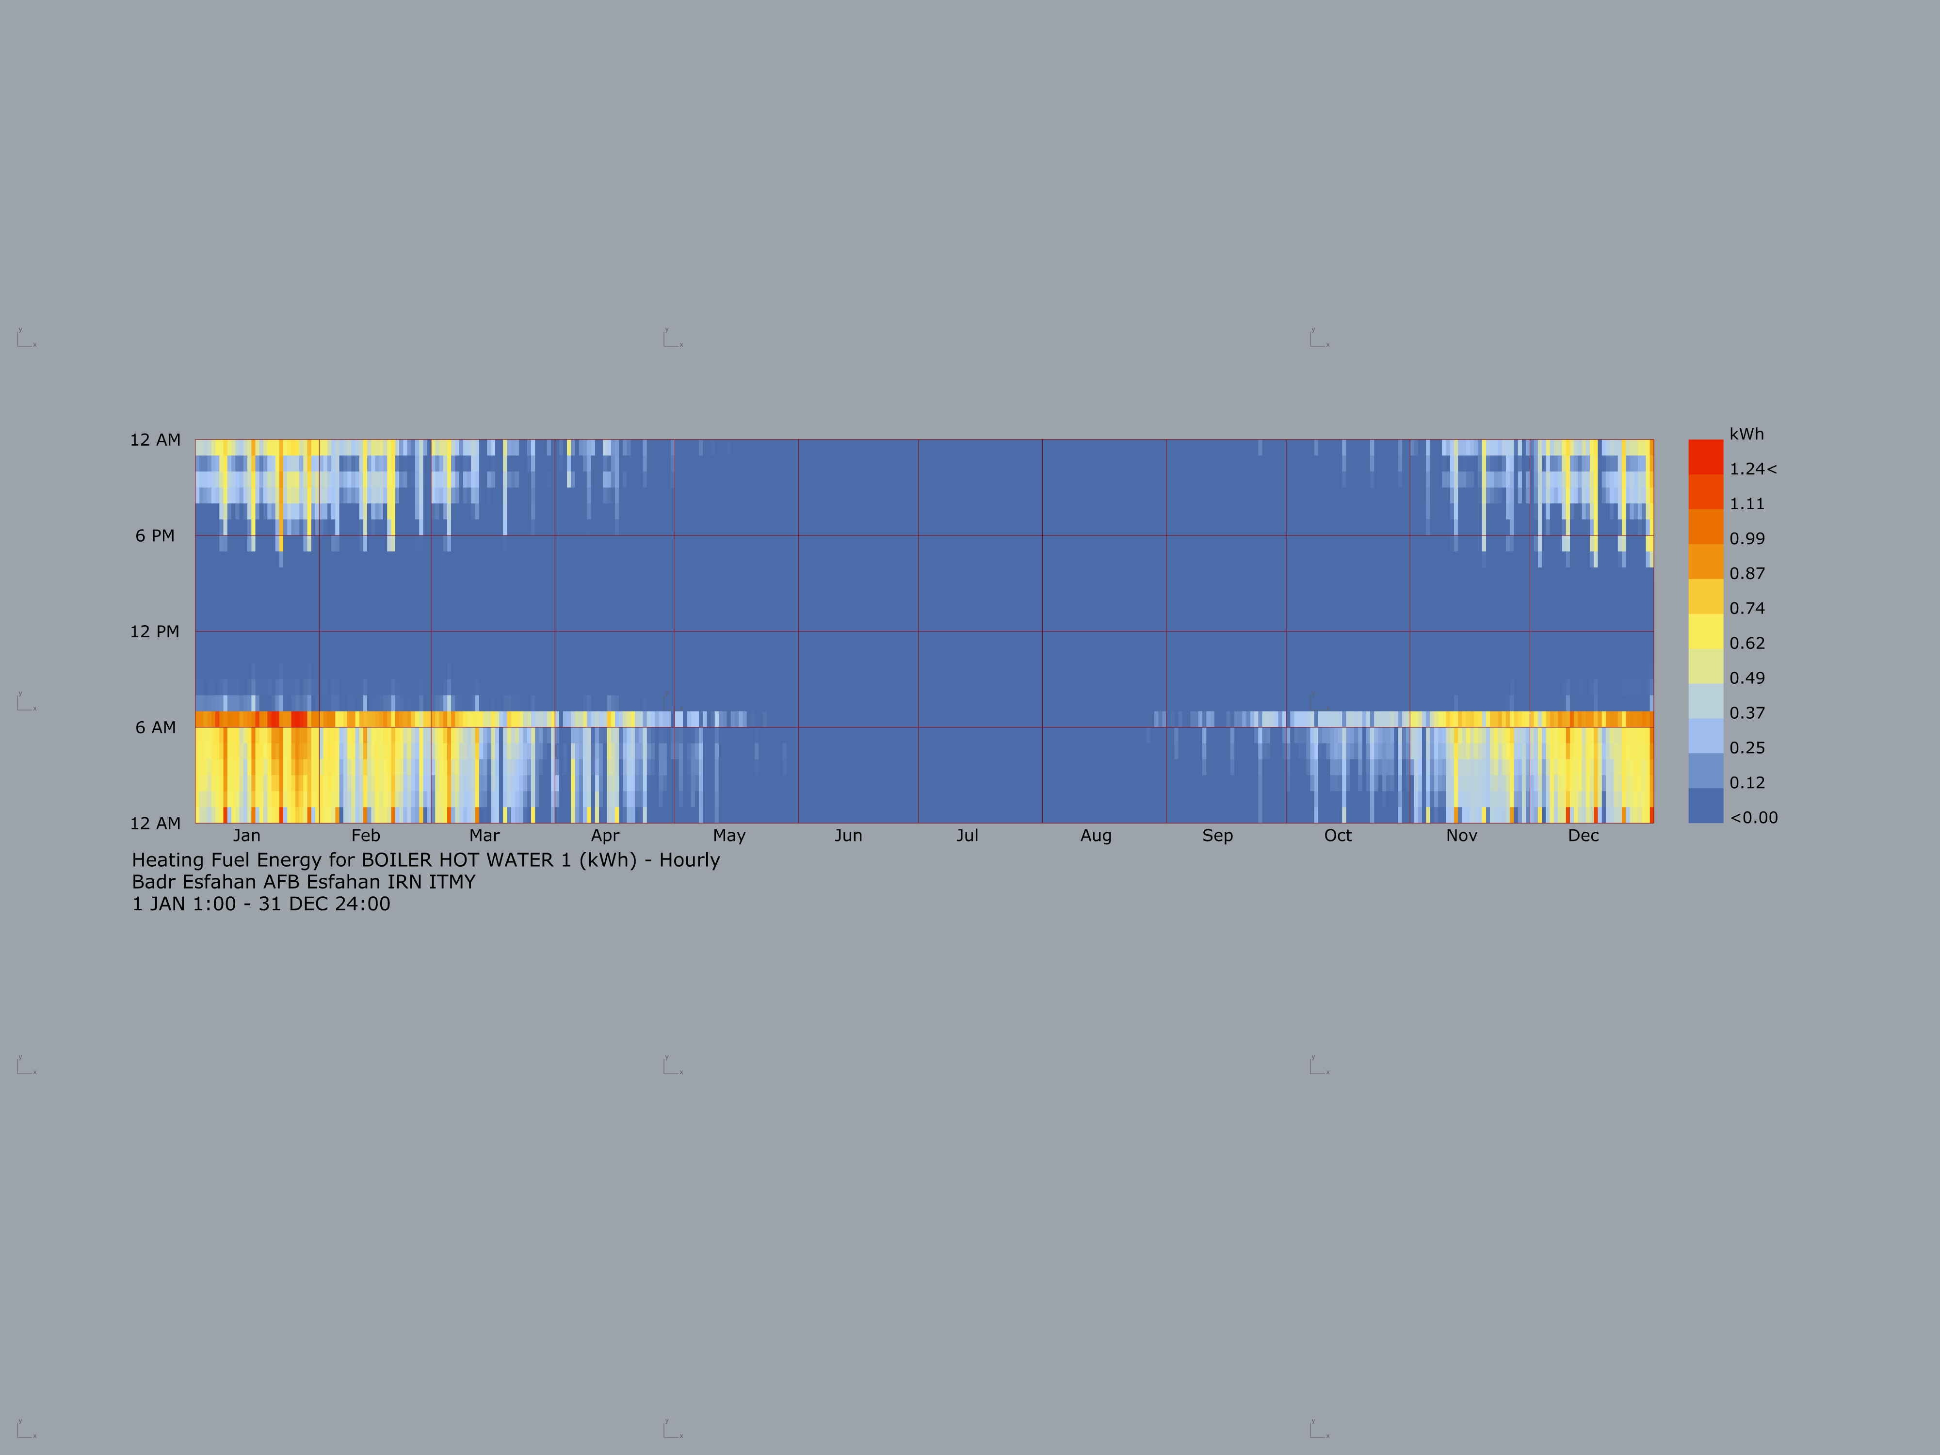Click the Mar month label
1940x1455 pixels.
(x=484, y=836)
